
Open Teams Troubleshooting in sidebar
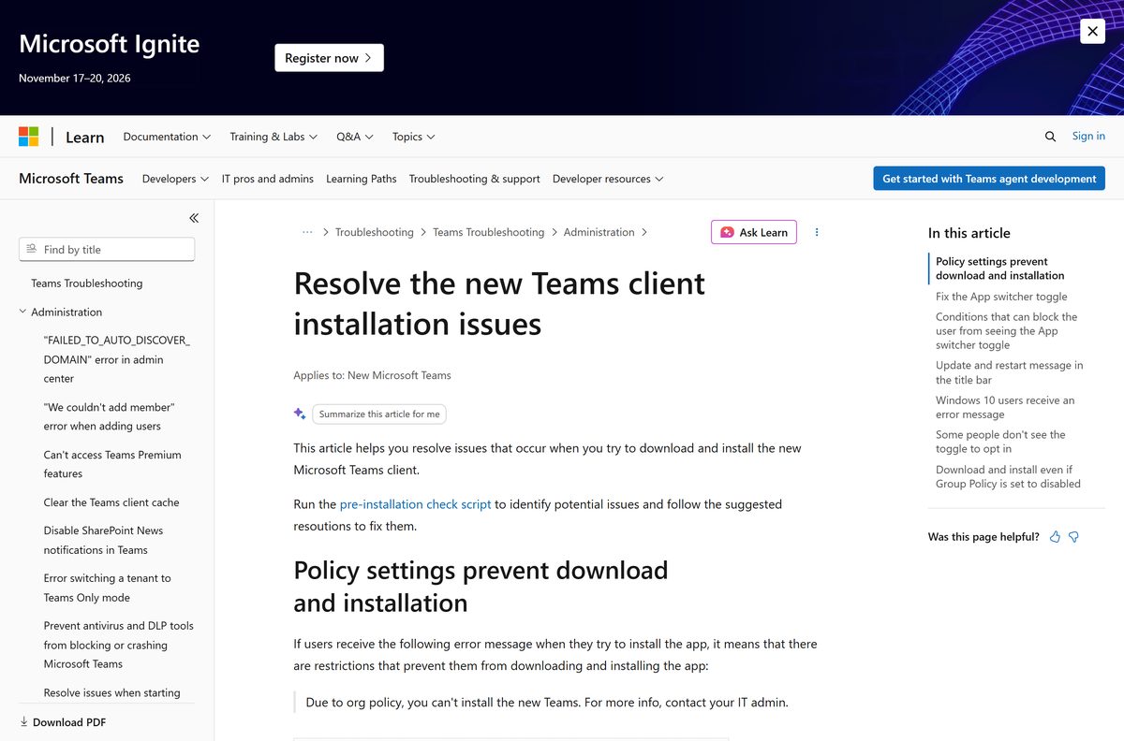tap(87, 283)
